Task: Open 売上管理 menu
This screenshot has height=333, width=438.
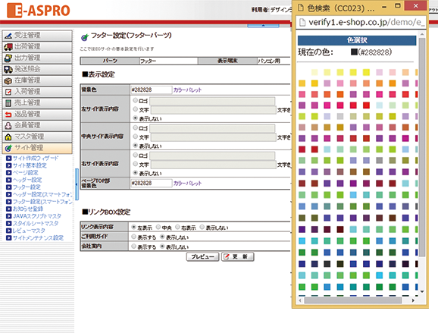Action: [37, 103]
